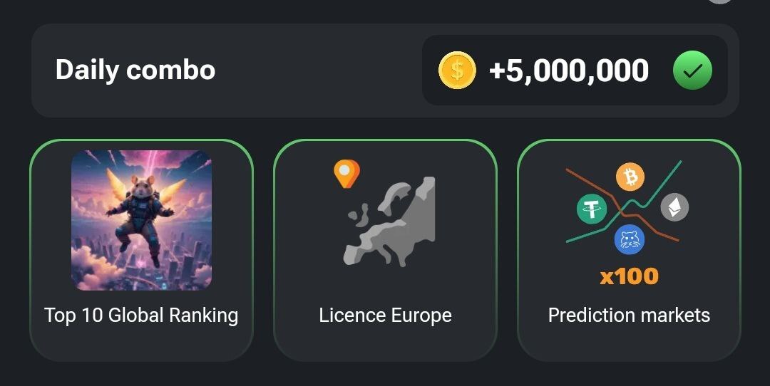The height and width of the screenshot is (386, 770).
Task: Tap the orange x100 multiplier text
Action: tap(629, 276)
